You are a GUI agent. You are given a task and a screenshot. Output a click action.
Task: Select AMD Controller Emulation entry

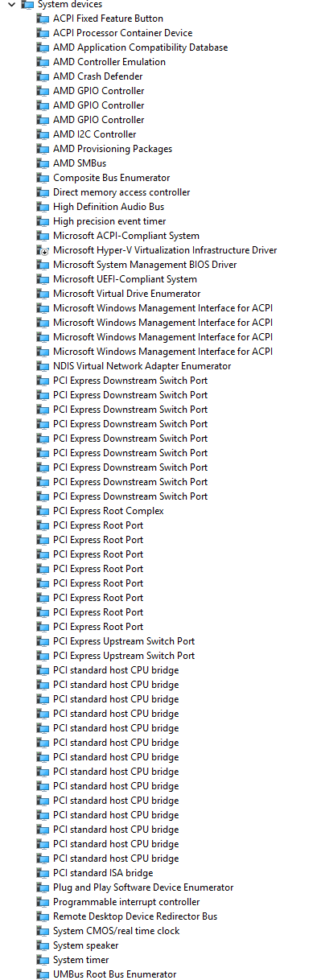(109, 62)
